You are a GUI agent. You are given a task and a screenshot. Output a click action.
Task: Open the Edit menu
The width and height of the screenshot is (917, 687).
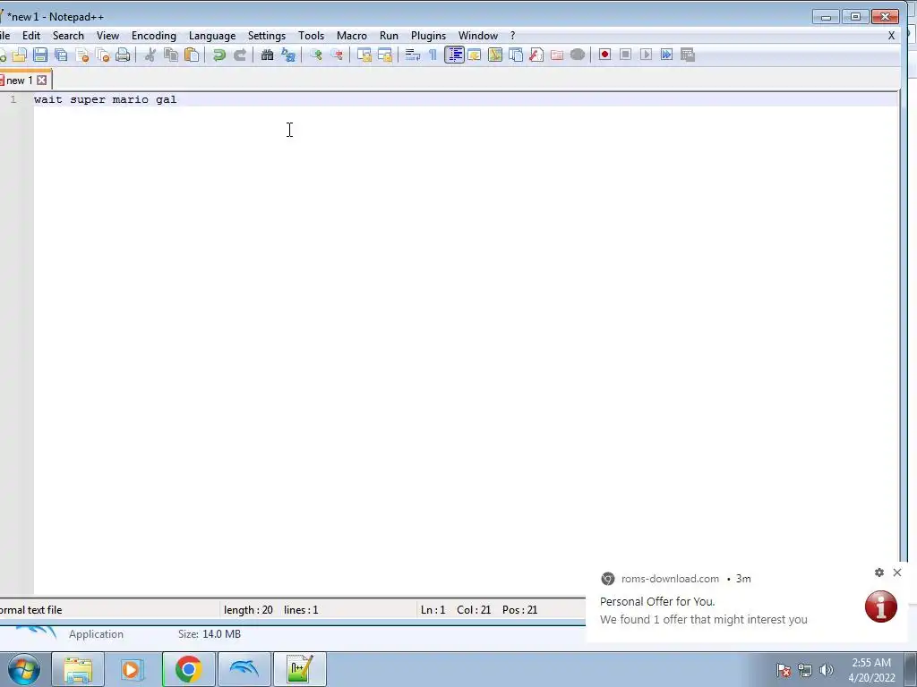click(x=31, y=36)
